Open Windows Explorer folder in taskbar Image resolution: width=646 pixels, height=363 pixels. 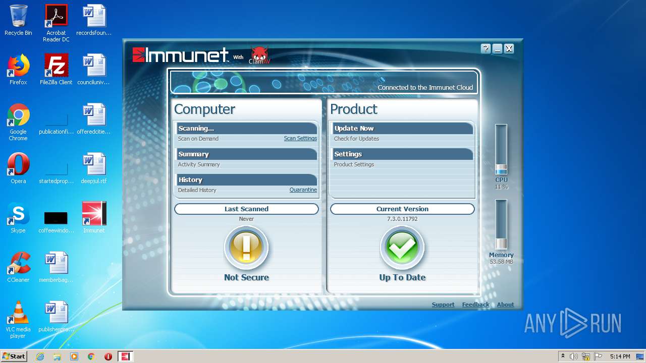click(57, 356)
